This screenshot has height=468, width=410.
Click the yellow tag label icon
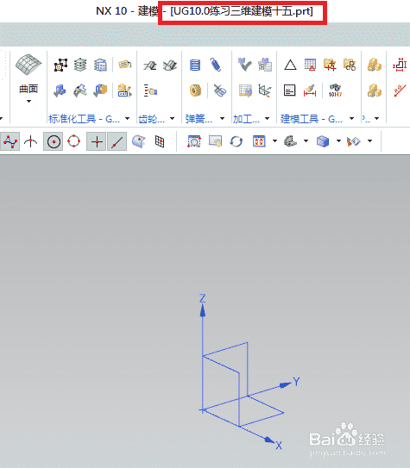[125, 65]
